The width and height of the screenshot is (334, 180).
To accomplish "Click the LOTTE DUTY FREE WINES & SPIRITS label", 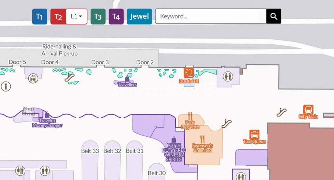I will point(174,153).
